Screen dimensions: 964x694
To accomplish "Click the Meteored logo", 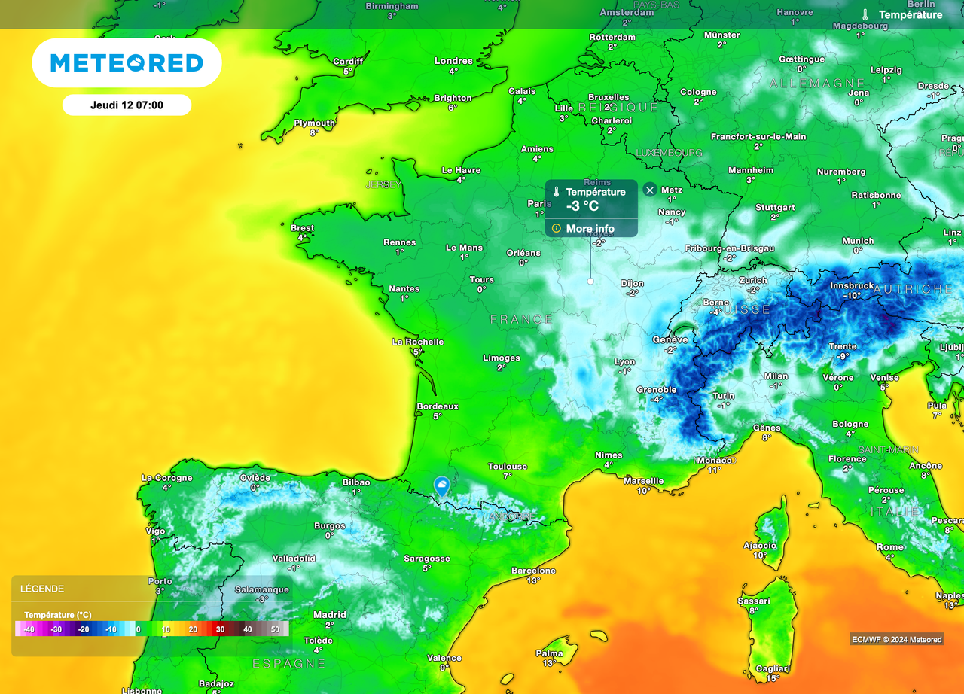I will (x=127, y=64).
